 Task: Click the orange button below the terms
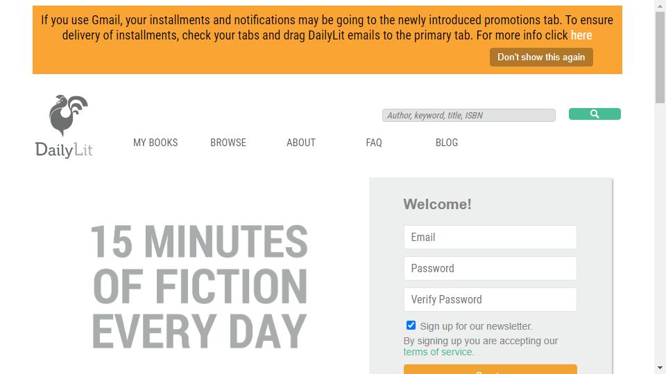490,370
